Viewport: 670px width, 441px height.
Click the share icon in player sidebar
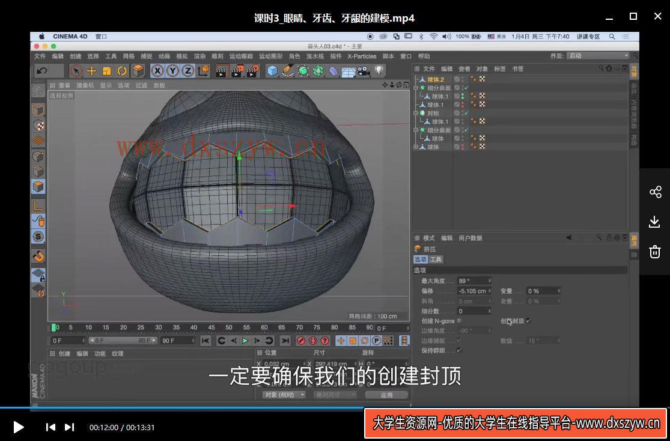pos(655,192)
